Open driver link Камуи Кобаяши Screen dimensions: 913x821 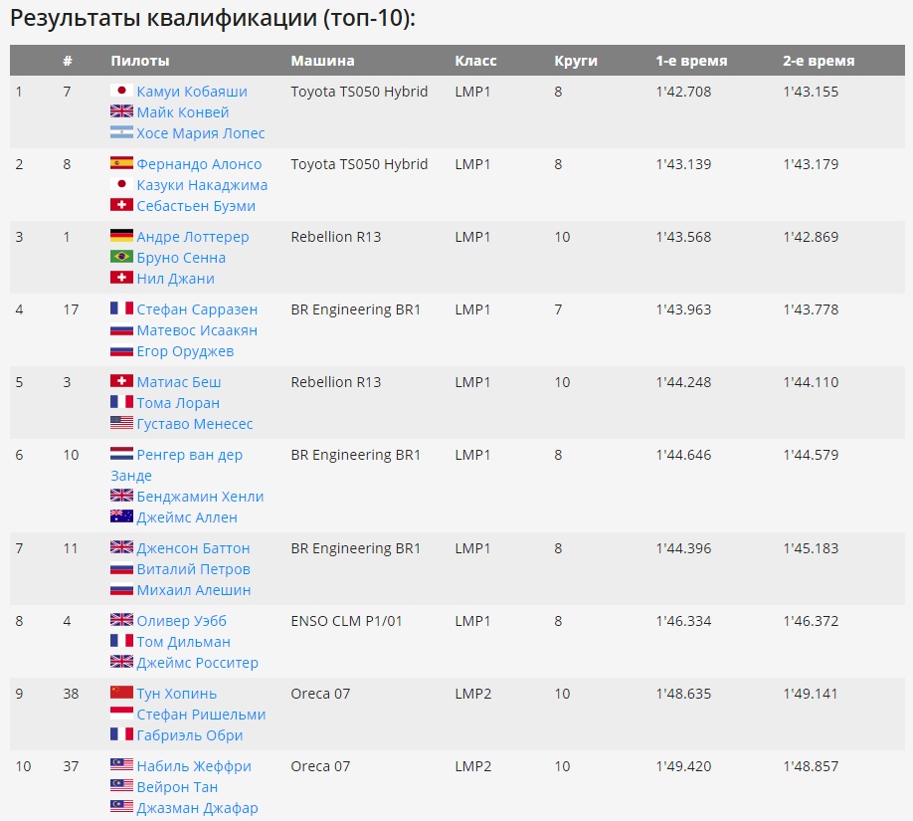point(192,92)
